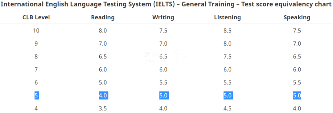Click the Speaking column header
Viewport: 333px width, 113px height.
point(297,17)
